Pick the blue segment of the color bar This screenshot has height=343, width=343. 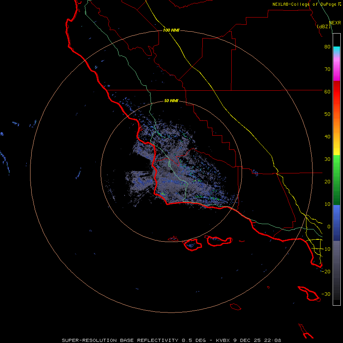point(337,223)
